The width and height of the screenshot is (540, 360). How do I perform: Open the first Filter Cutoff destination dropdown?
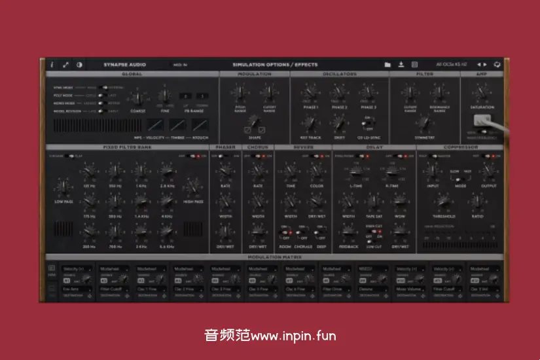point(115,289)
